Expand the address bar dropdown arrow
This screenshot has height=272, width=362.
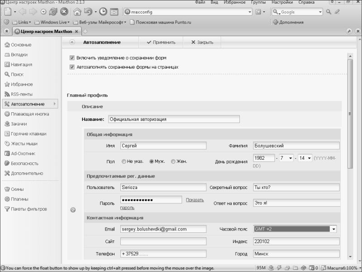[x=250, y=12]
